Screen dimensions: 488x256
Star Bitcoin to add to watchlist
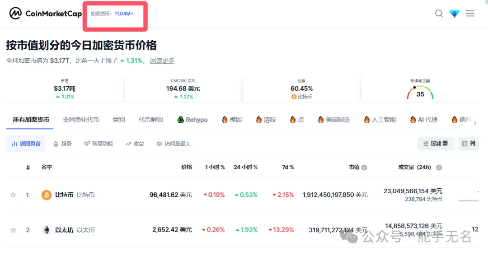(x=13, y=195)
